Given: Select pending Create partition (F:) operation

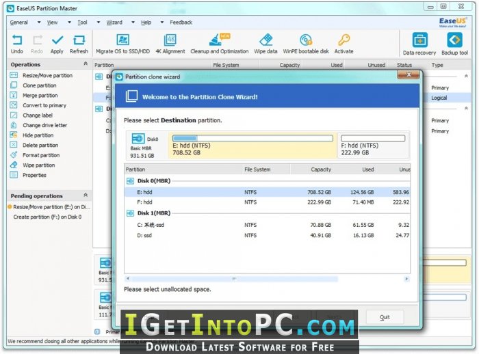Looking at the screenshot, I should click(x=47, y=217).
